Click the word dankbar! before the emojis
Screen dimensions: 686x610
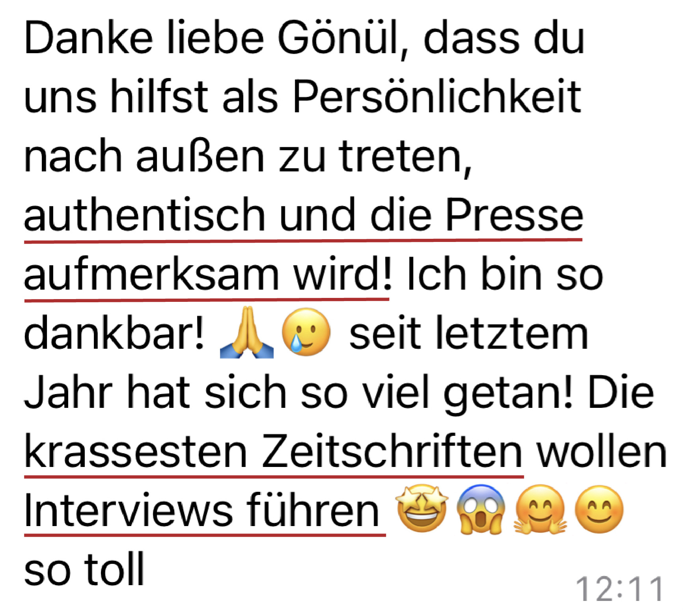pyautogui.click(x=114, y=333)
